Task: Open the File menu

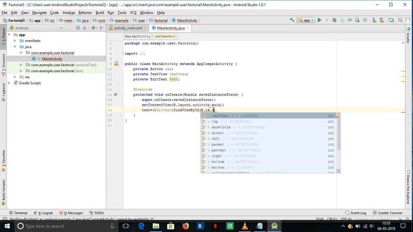Action: (5, 13)
